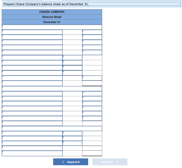The height and width of the screenshot is (168, 182).
Task: Click the December 31 date header
Action: 52,22
